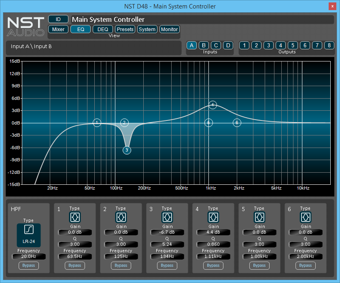The width and height of the screenshot is (340, 283).
Task: Select Output 7
Action: coord(317,45)
